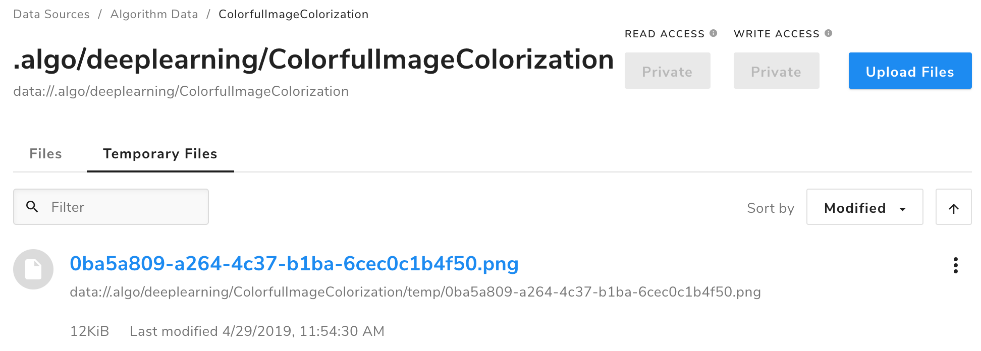Click the data:// path under the page title
The image size is (981, 351).
click(181, 91)
